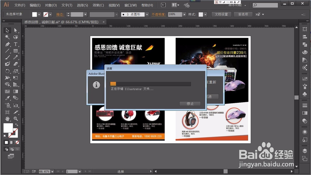
Task: Close the 感恩回馈 document tab
Action: click(x=104, y=22)
